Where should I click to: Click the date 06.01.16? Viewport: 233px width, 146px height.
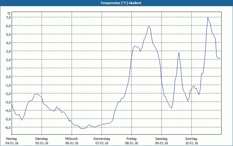coord(72,143)
